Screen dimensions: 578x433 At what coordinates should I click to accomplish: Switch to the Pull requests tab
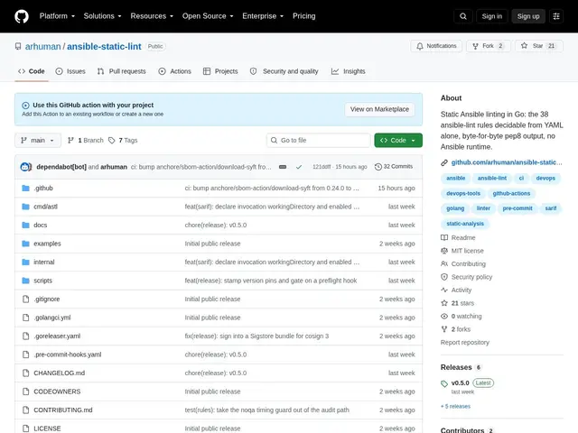click(122, 71)
